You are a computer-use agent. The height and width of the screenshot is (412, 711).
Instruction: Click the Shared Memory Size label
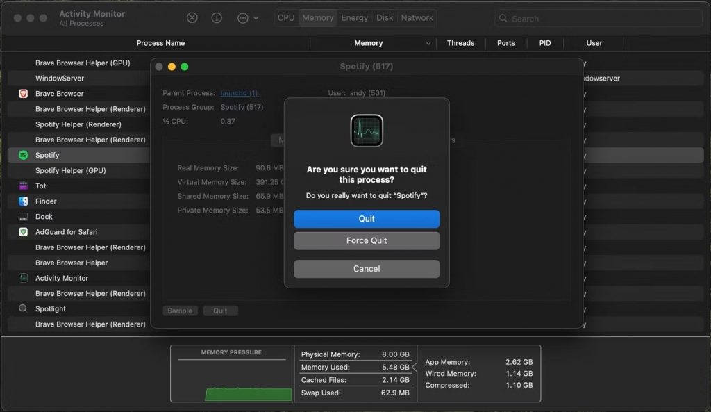(212, 196)
